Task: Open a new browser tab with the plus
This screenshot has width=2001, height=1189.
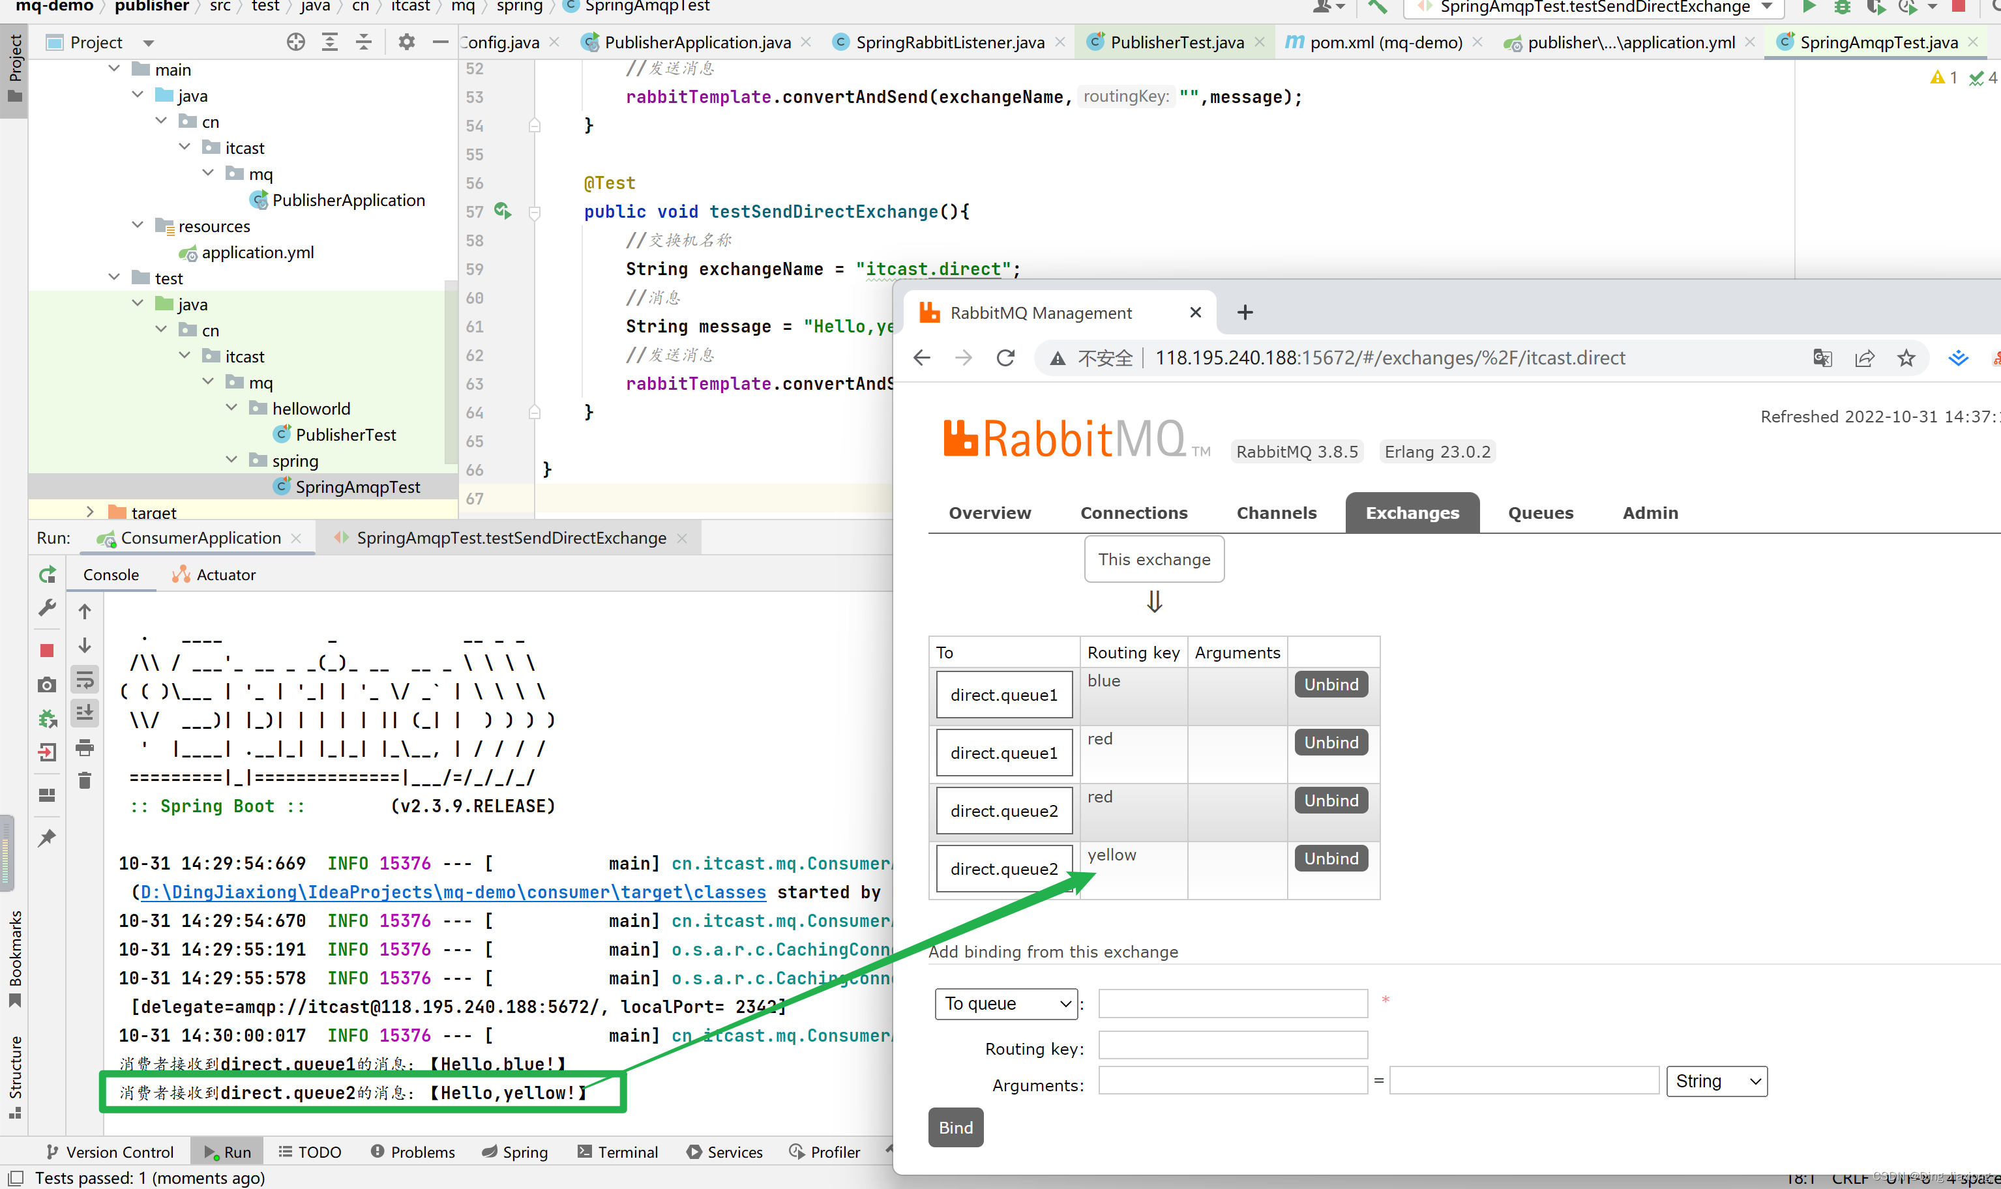Action: 1245,312
